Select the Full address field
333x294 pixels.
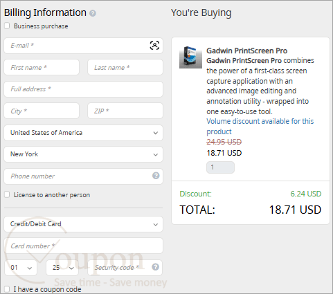(83, 89)
